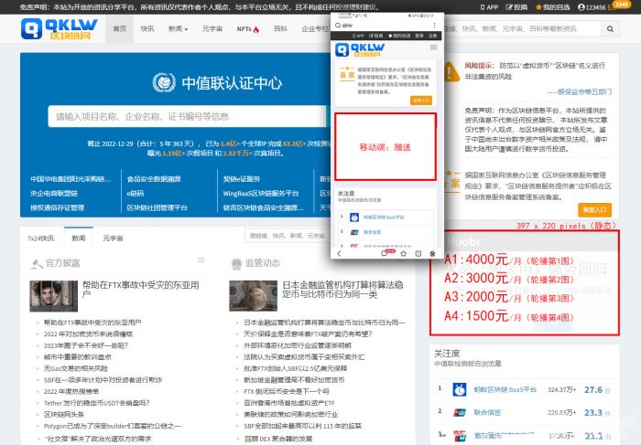Tap the star bookmark in mobile bottom bar

click(404, 253)
